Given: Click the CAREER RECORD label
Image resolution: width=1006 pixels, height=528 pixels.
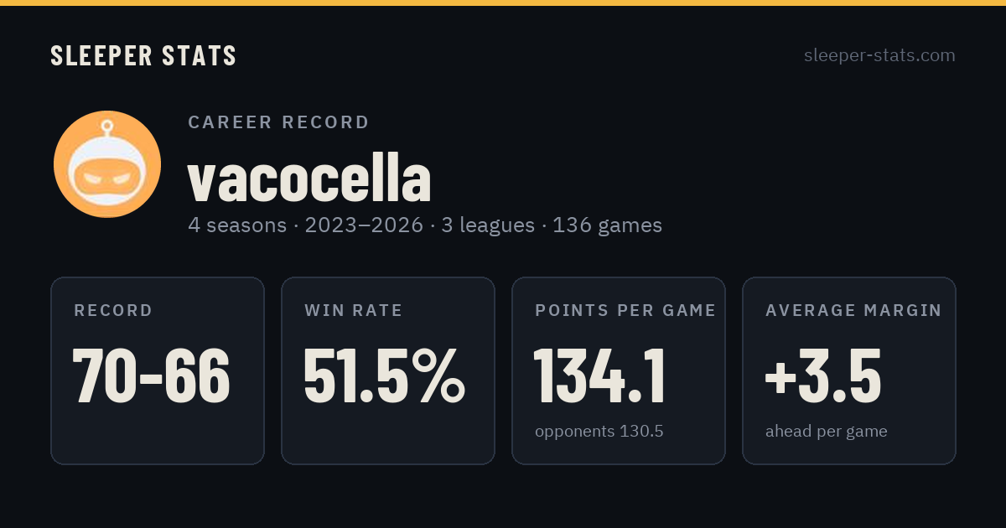Looking at the screenshot, I should point(278,122).
